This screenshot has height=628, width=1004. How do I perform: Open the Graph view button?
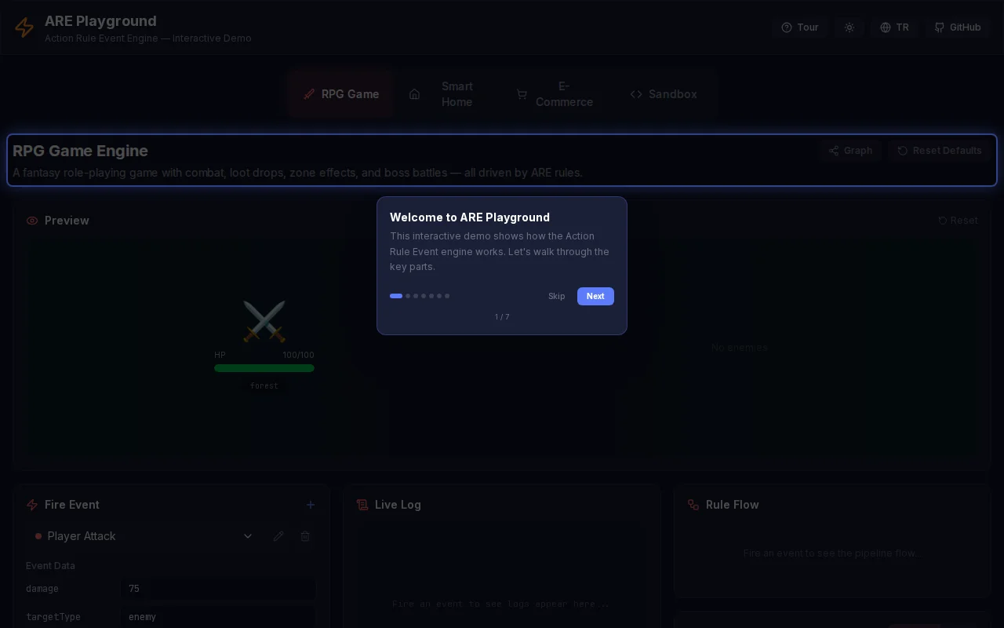850,151
